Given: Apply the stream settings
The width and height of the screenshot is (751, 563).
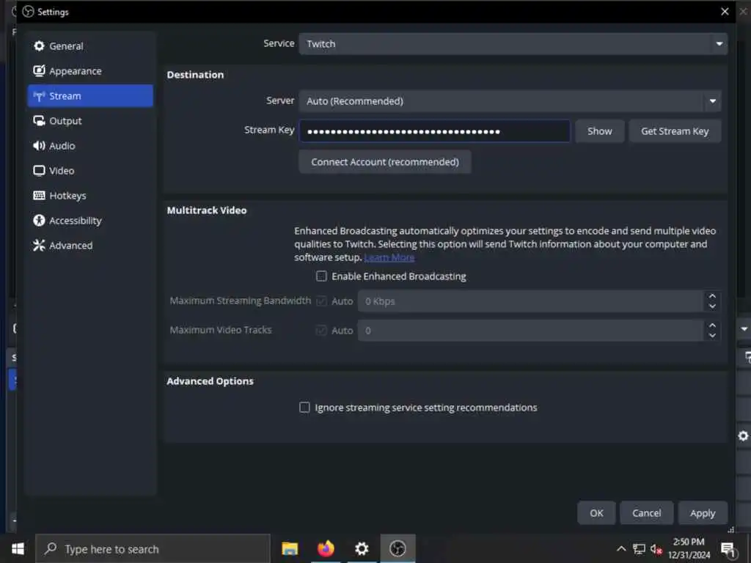Looking at the screenshot, I should 702,512.
